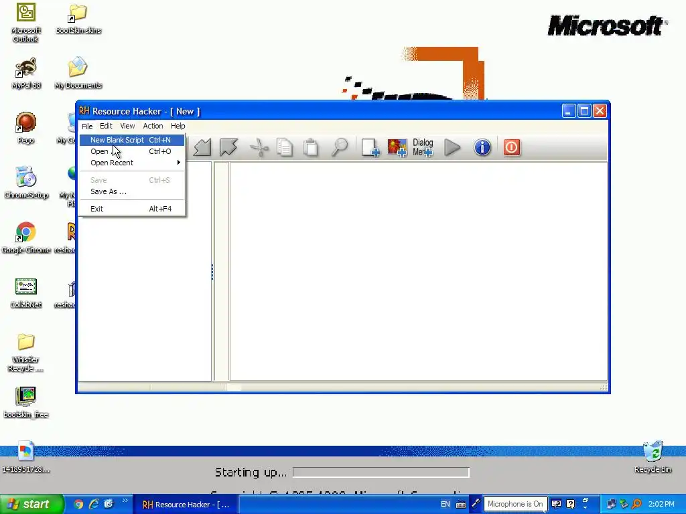Minimize the Resource Hacker window

click(x=568, y=111)
